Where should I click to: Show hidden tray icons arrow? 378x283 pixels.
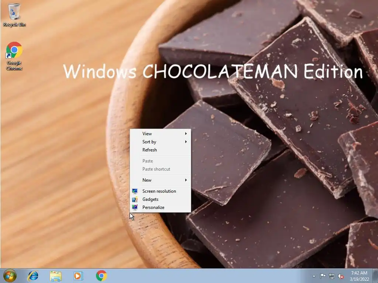pos(314,276)
